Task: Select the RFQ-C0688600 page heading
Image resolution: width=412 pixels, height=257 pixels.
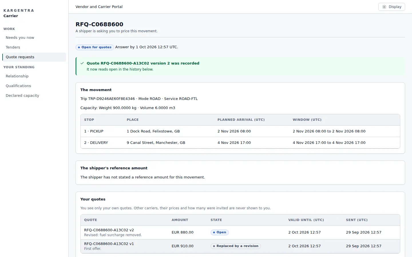Action: 99,24
